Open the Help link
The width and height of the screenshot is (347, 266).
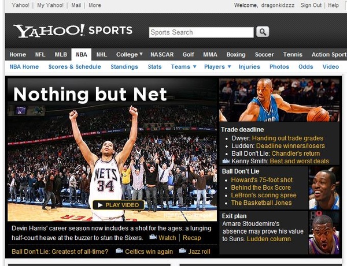[x=333, y=5]
